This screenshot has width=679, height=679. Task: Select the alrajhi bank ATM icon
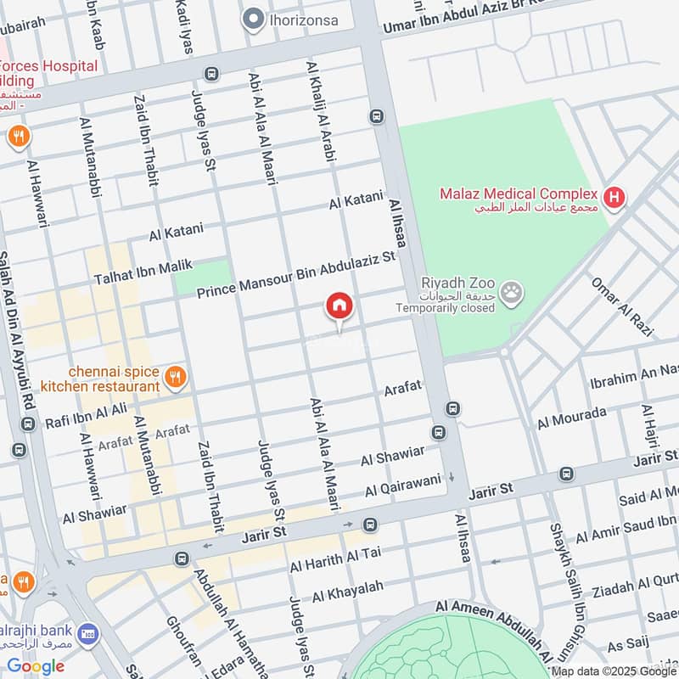click(x=88, y=634)
